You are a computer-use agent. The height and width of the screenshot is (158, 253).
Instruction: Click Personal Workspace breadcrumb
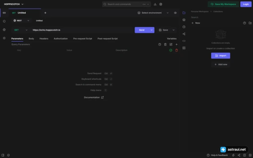200,11
